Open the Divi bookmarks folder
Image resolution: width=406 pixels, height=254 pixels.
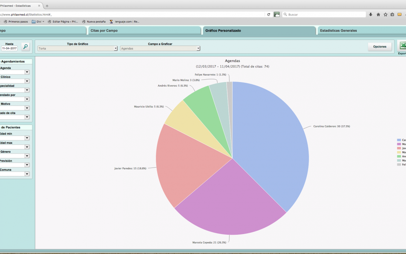pyautogui.click(x=38, y=22)
